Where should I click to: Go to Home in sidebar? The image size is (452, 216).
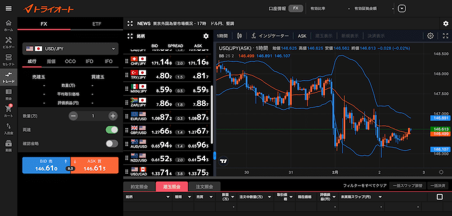pyautogui.click(x=8, y=25)
